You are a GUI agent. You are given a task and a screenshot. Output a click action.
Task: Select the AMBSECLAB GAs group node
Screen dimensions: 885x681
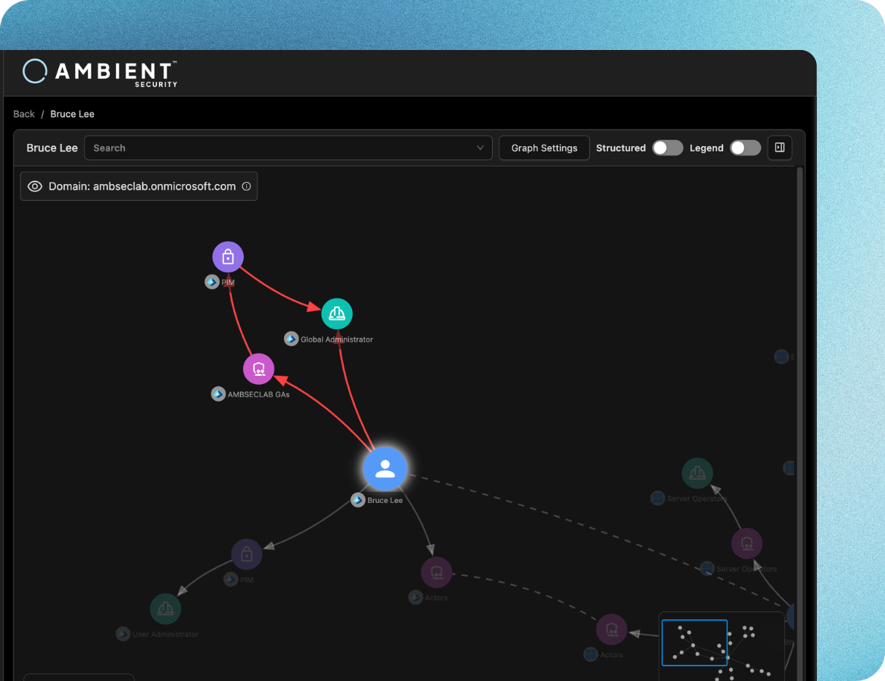click(258, 369)
